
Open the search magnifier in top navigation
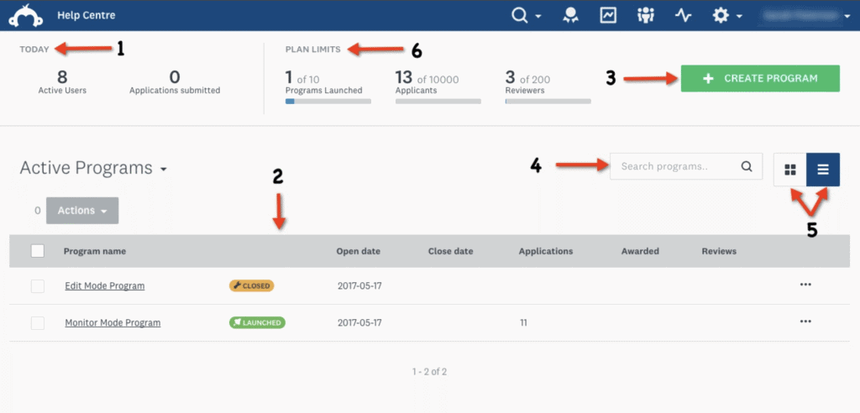point(522,15)
